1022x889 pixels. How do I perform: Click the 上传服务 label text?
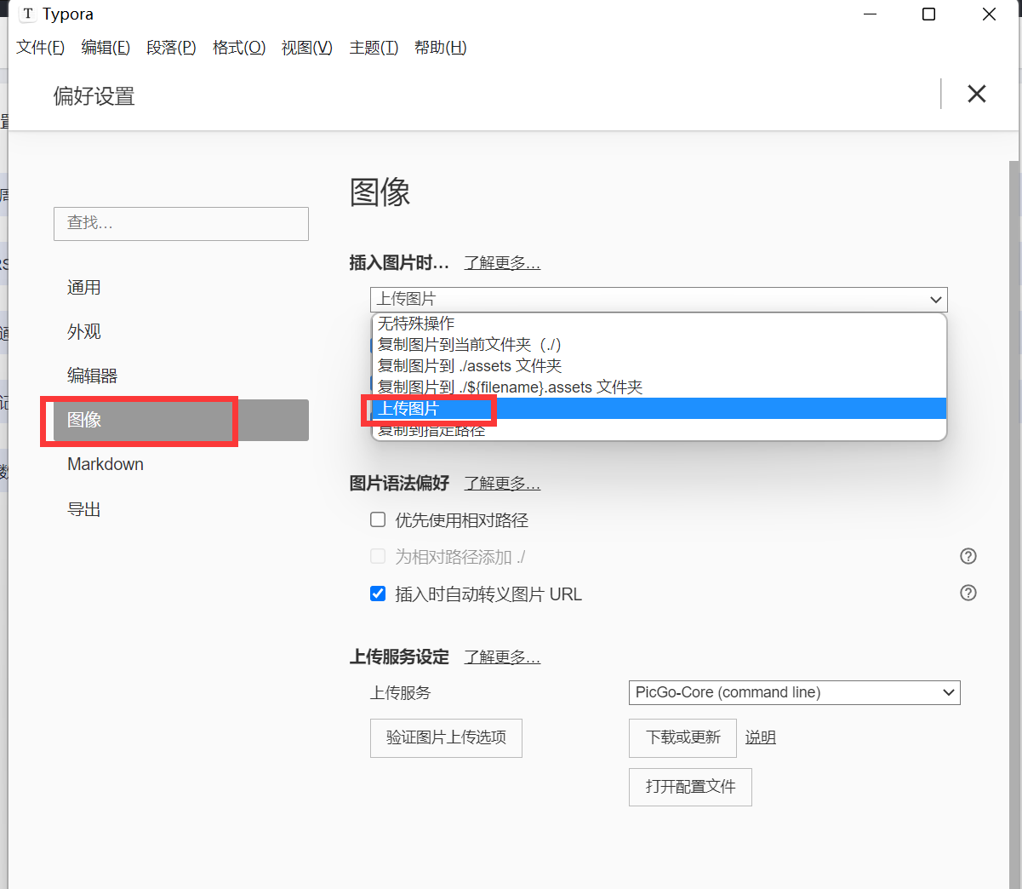pyautogui.click(x=401, y=693)
